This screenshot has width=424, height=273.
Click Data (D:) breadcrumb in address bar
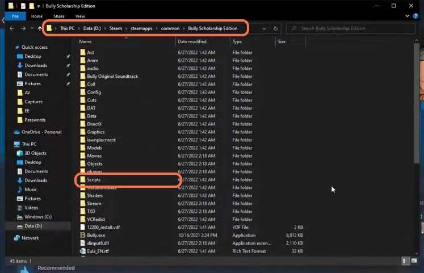pos(92,28)
